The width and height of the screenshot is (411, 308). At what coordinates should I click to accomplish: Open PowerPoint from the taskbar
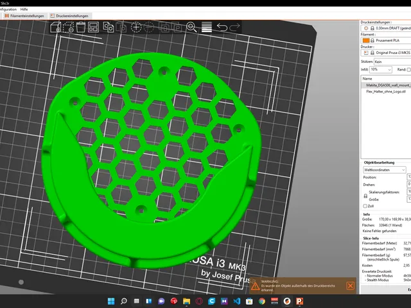(x=300, y=301)
